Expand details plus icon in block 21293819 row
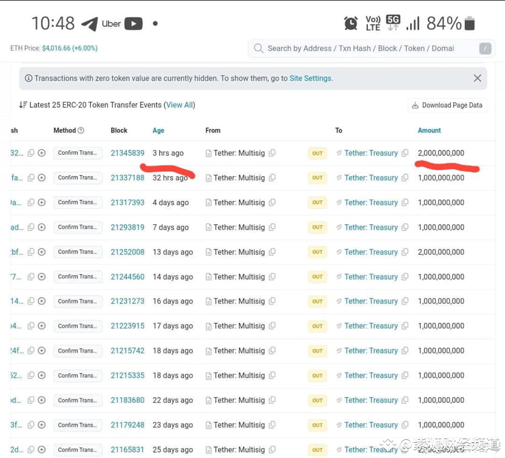 [x=41, y=227]
